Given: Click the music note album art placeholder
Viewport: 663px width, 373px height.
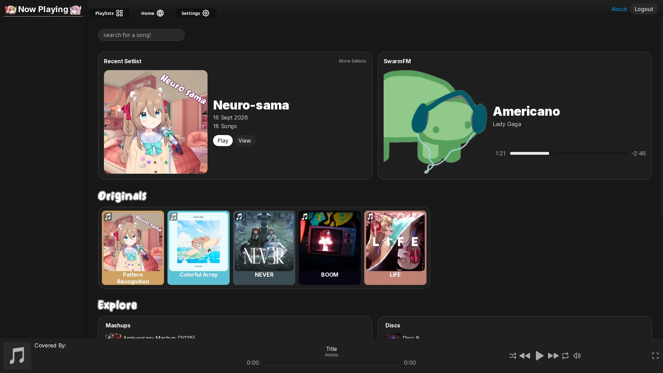Looking at the screenshot, I should coord(17,356).
